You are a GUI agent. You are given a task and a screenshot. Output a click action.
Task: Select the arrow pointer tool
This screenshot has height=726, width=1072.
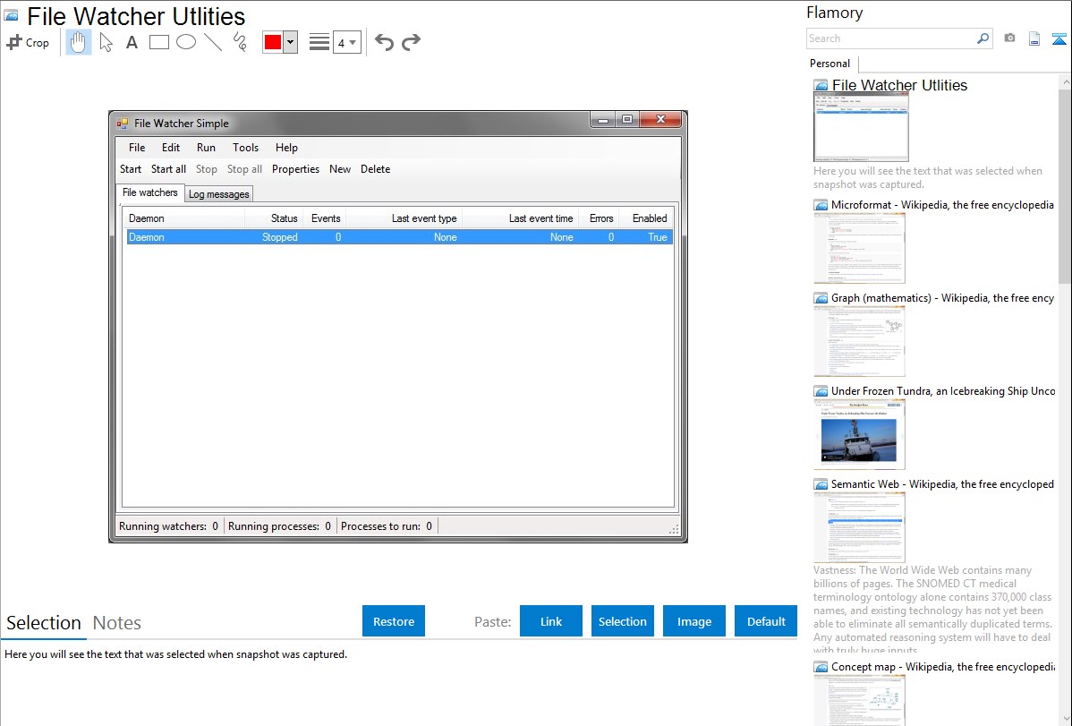(106, 42)
